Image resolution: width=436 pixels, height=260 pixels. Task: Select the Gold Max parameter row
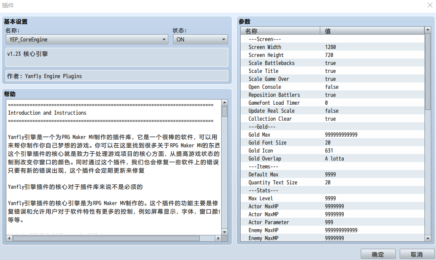coord(333,135)
